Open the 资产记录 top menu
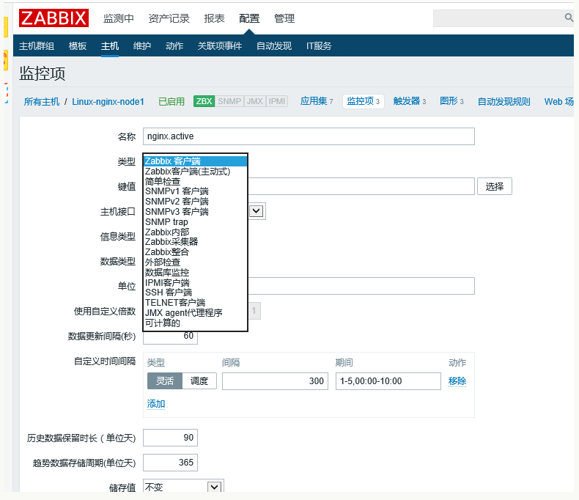 pos(169,18)
